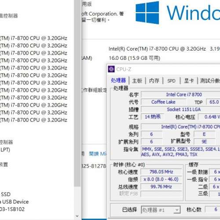The height and width of the screenshot is (220, 220).
Task: Click 16.0 GB (15.9 GB 可用) RAM text
Action: pos(134,58)
